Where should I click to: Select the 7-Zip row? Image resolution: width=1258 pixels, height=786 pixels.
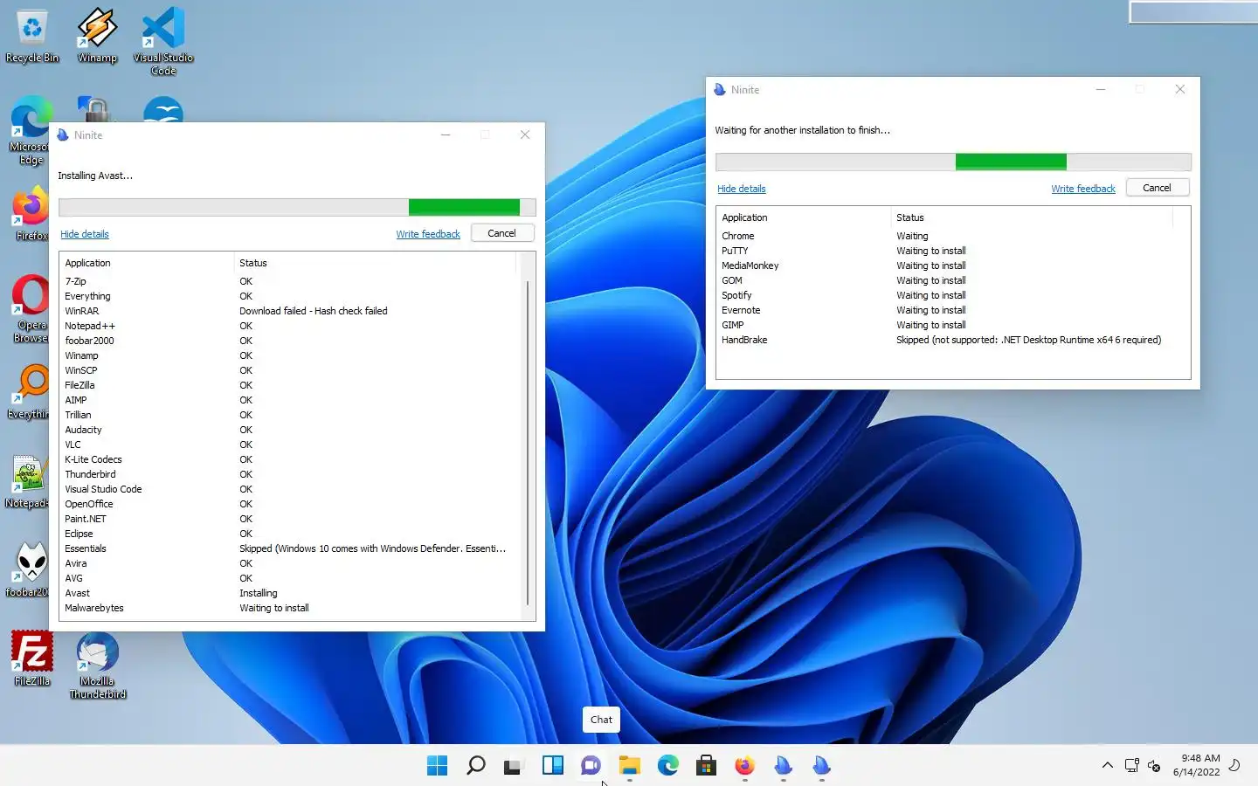290,281
